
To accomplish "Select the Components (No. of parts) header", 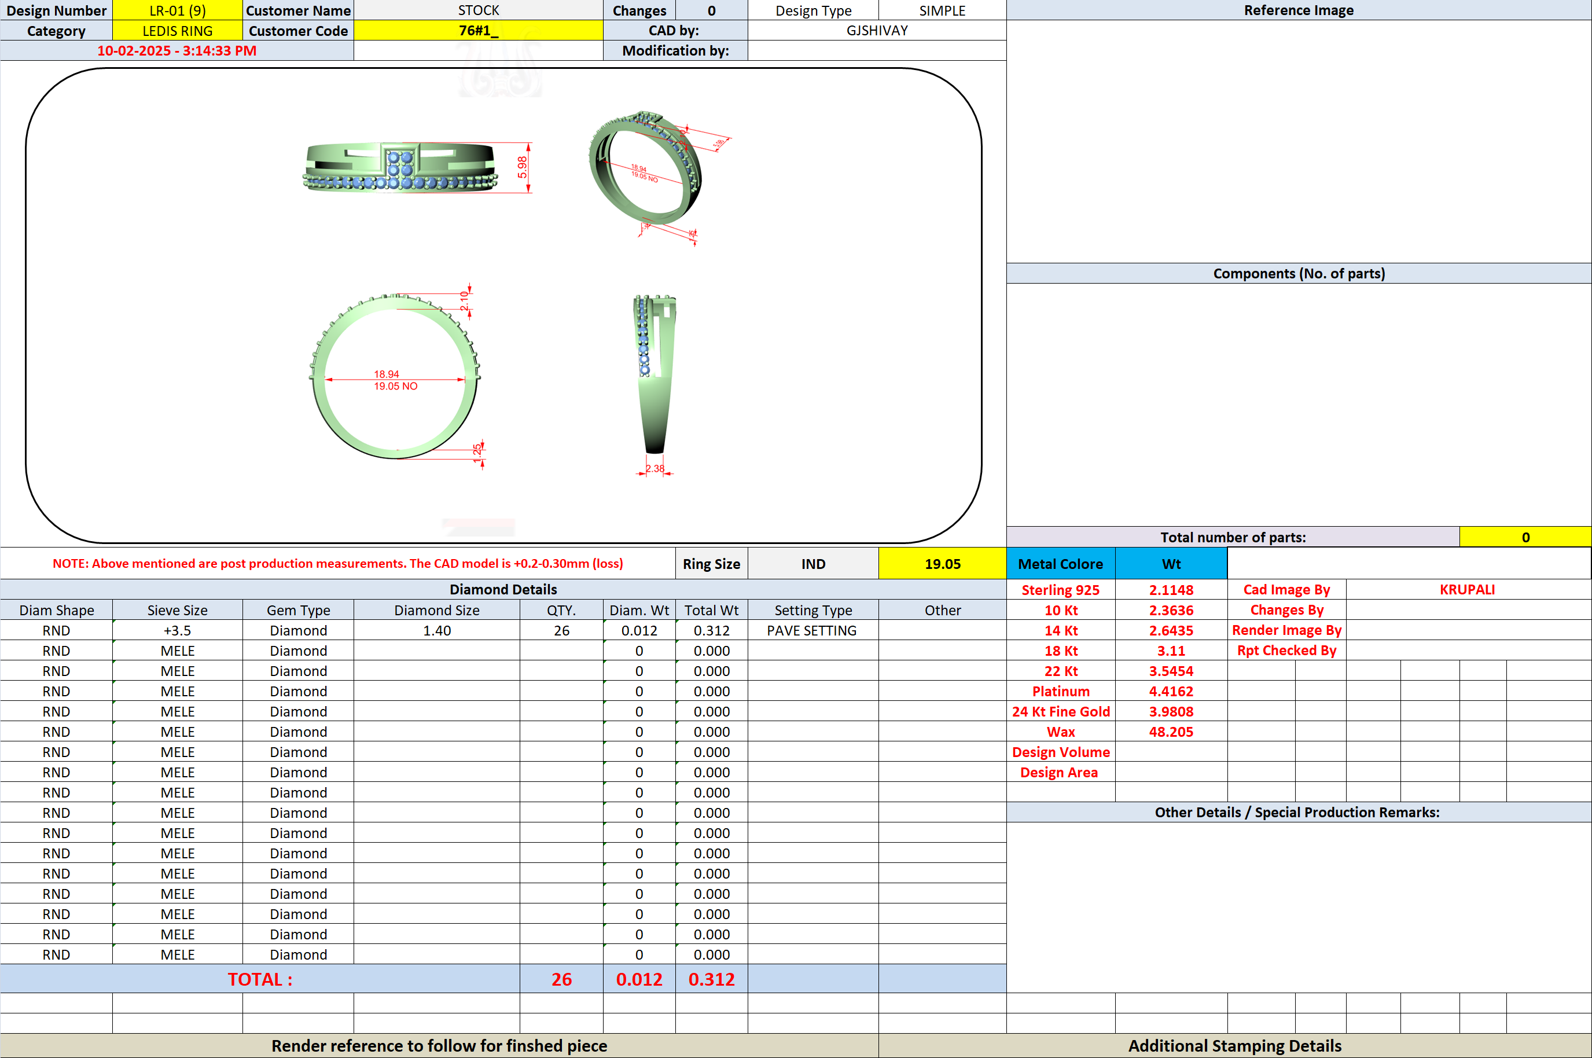I will (x=1299, y=273).
